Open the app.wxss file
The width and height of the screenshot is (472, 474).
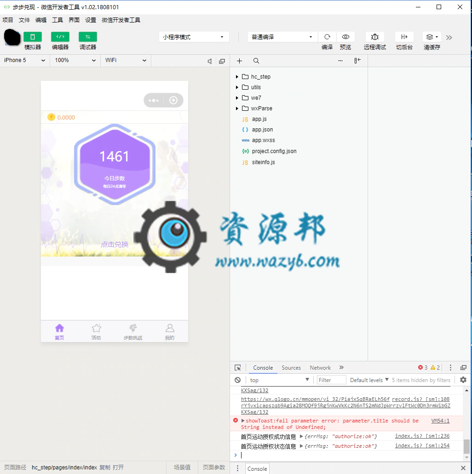coord(263,140)
